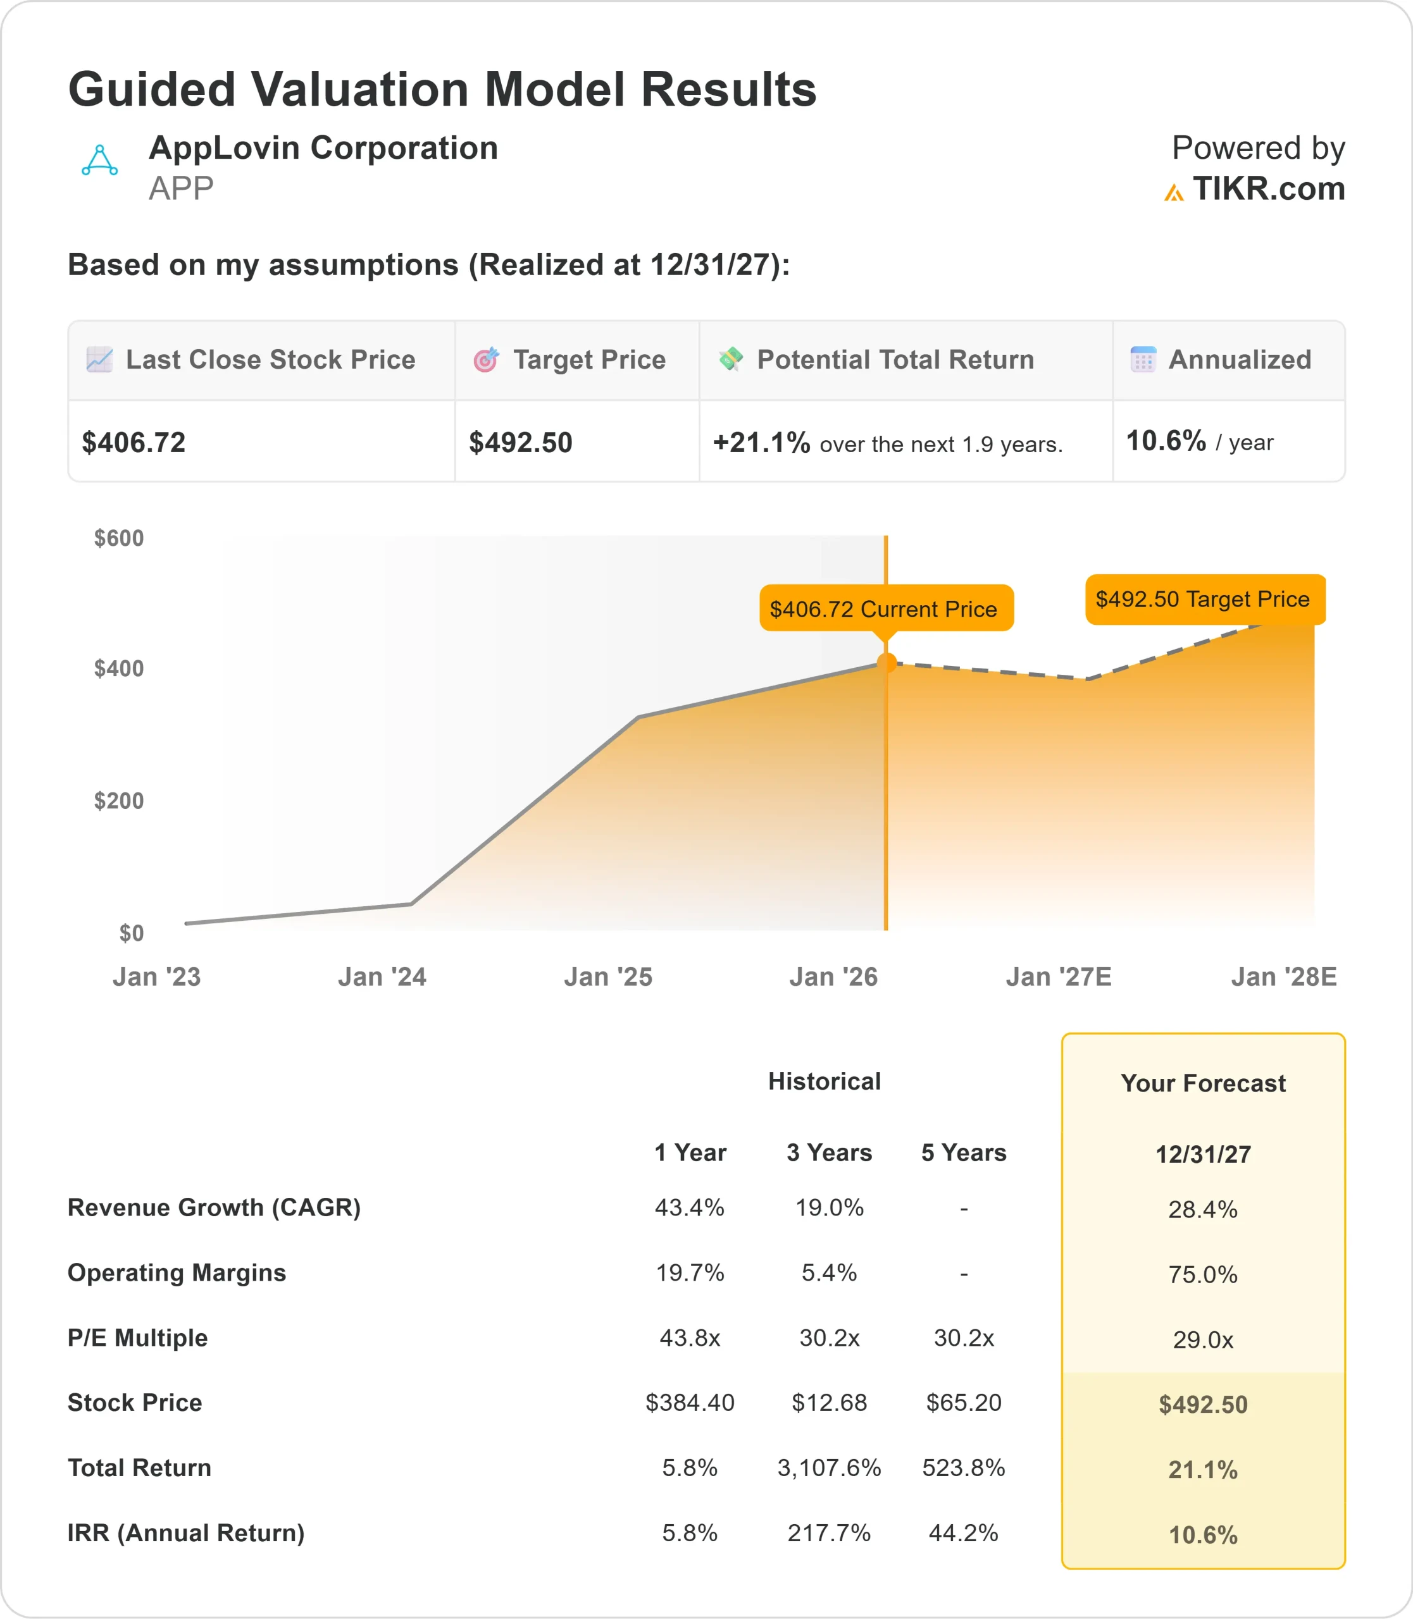Image resolution: width=1413 pixels, height=1619 pixels.
Task: Select the 3 Years historical column header
Action: (829, 1152)
